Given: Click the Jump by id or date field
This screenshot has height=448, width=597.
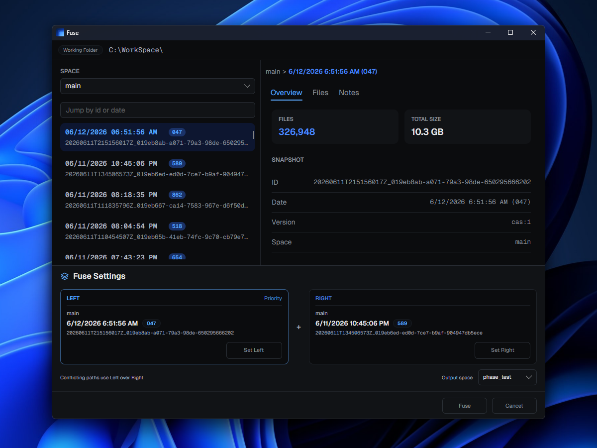Looking at the screenshot, I should [158, 110].
